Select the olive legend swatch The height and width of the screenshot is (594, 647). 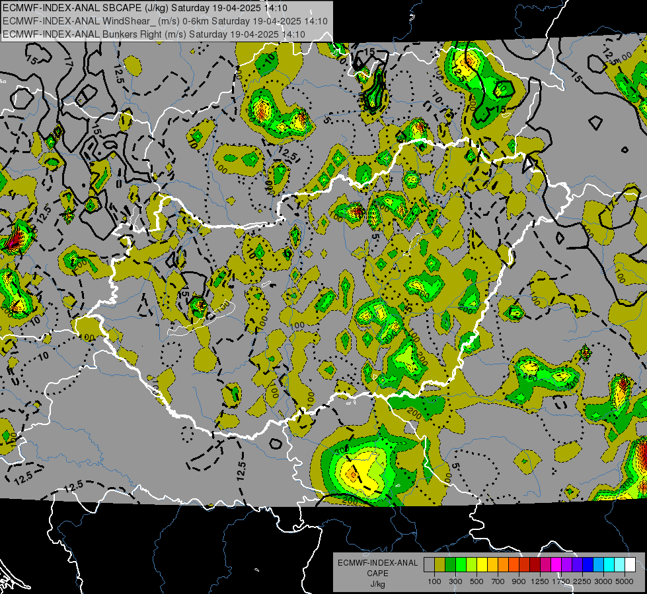click(440, 565)
